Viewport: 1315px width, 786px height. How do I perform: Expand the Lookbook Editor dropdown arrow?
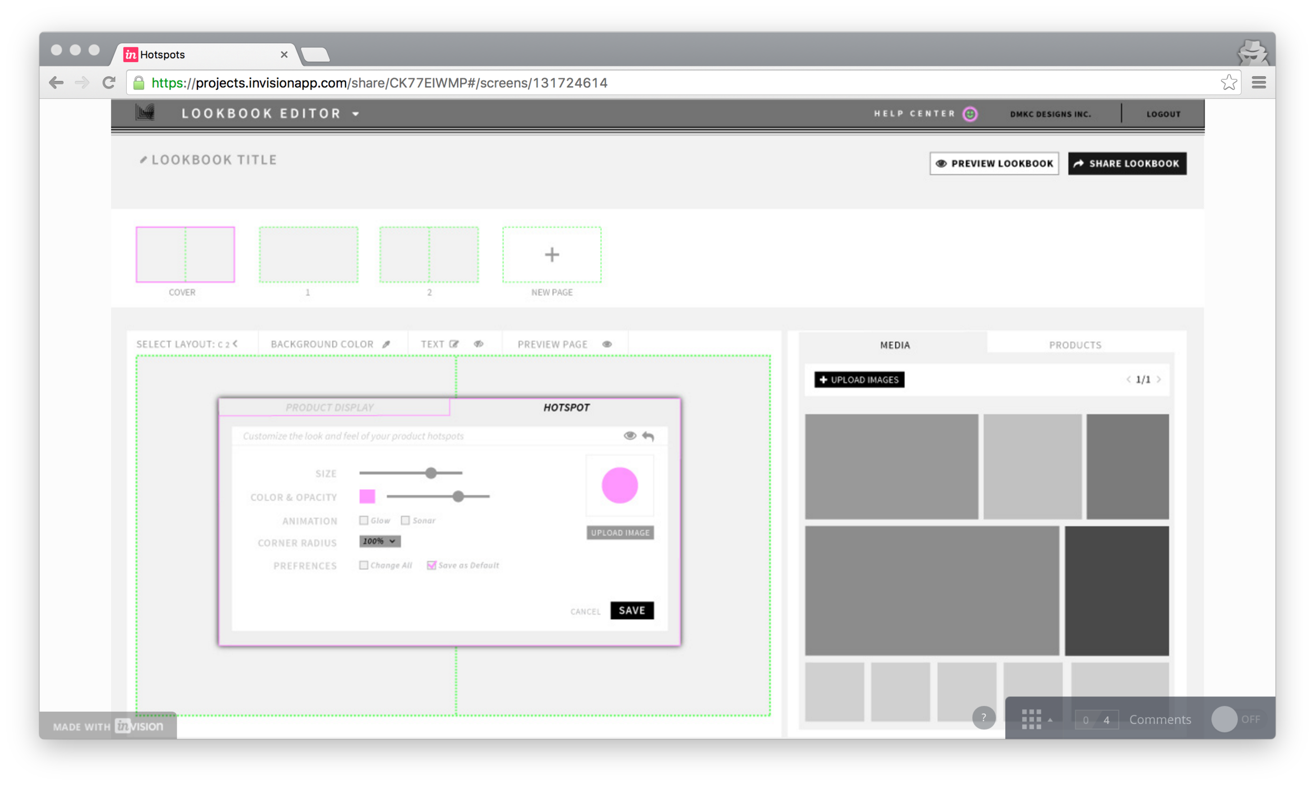coord(356,114)
